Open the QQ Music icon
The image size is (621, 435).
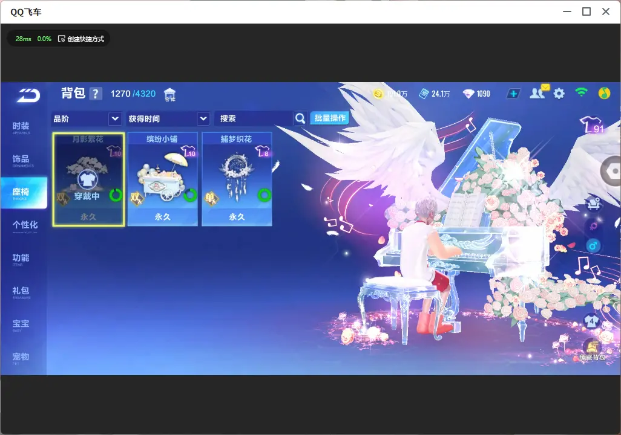604,93
